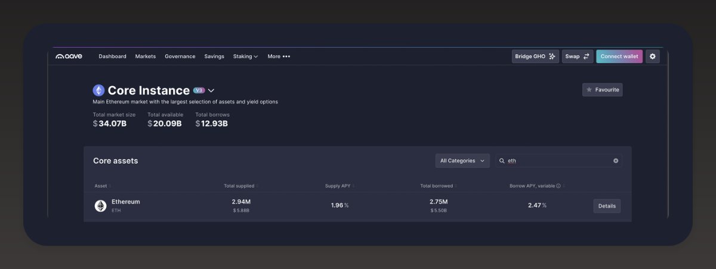This screenshot has height=269, width=716.
Task: Click the $12.93B total borrows value
Action: click(212, 124)
